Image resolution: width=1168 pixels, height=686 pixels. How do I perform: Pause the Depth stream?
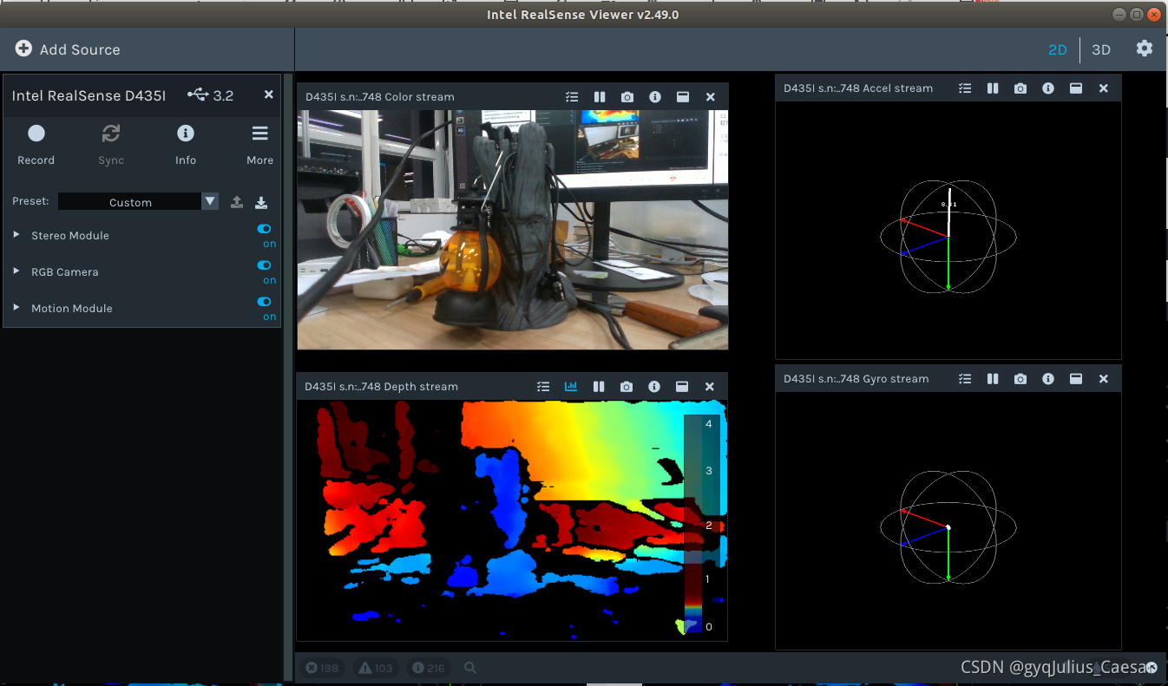pyautogui.click(x=599, y=387)
